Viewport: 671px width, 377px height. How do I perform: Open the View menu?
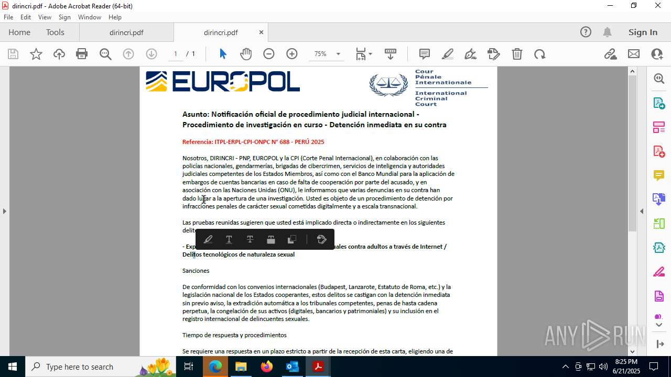45,17
